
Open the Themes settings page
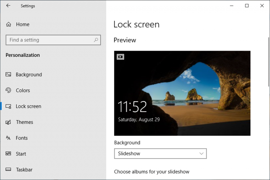point(24,122)
